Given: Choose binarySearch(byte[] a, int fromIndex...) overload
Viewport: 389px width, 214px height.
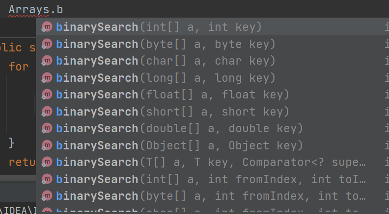Looking at the screenshot, I should click(x=213, y=196).
